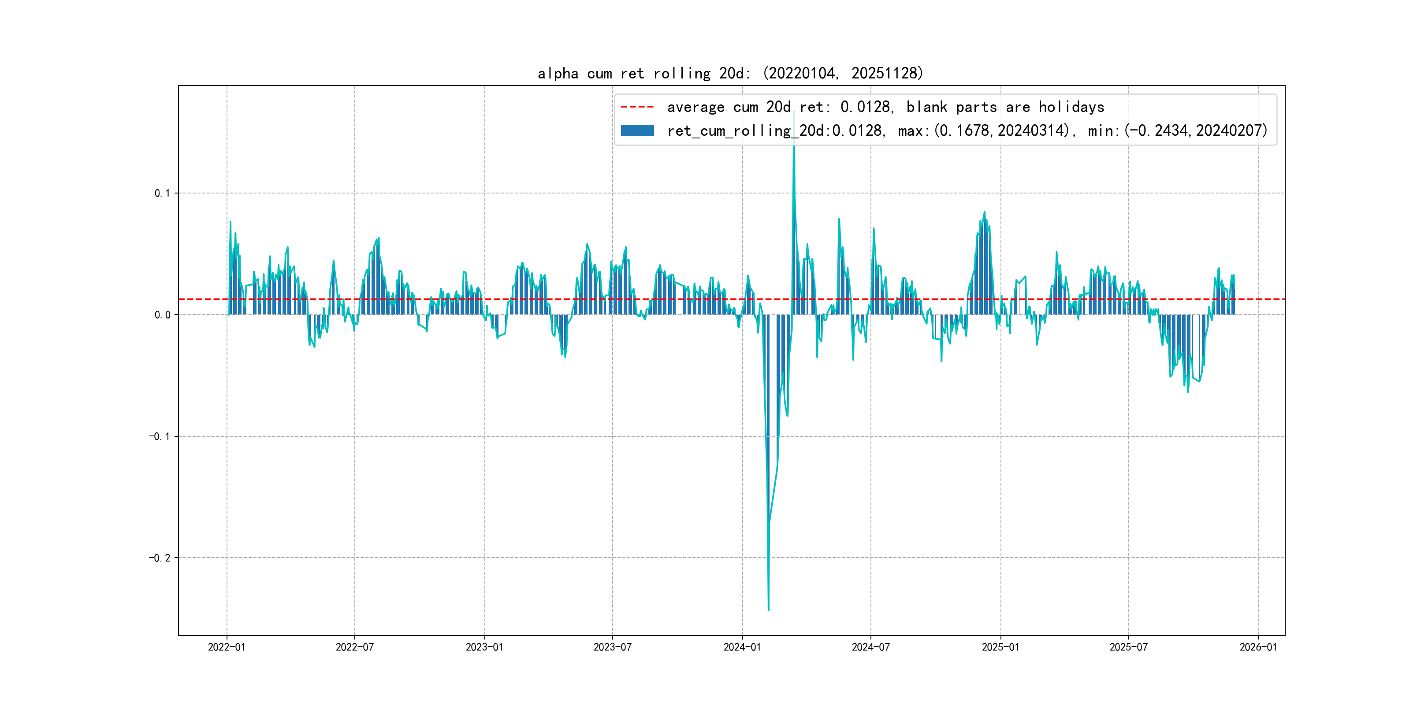Click the ret_cum_rolling_20d legend entry text
Viewport: 1428px width, 714px height.
pyautogui.click(x=967, y=131)
